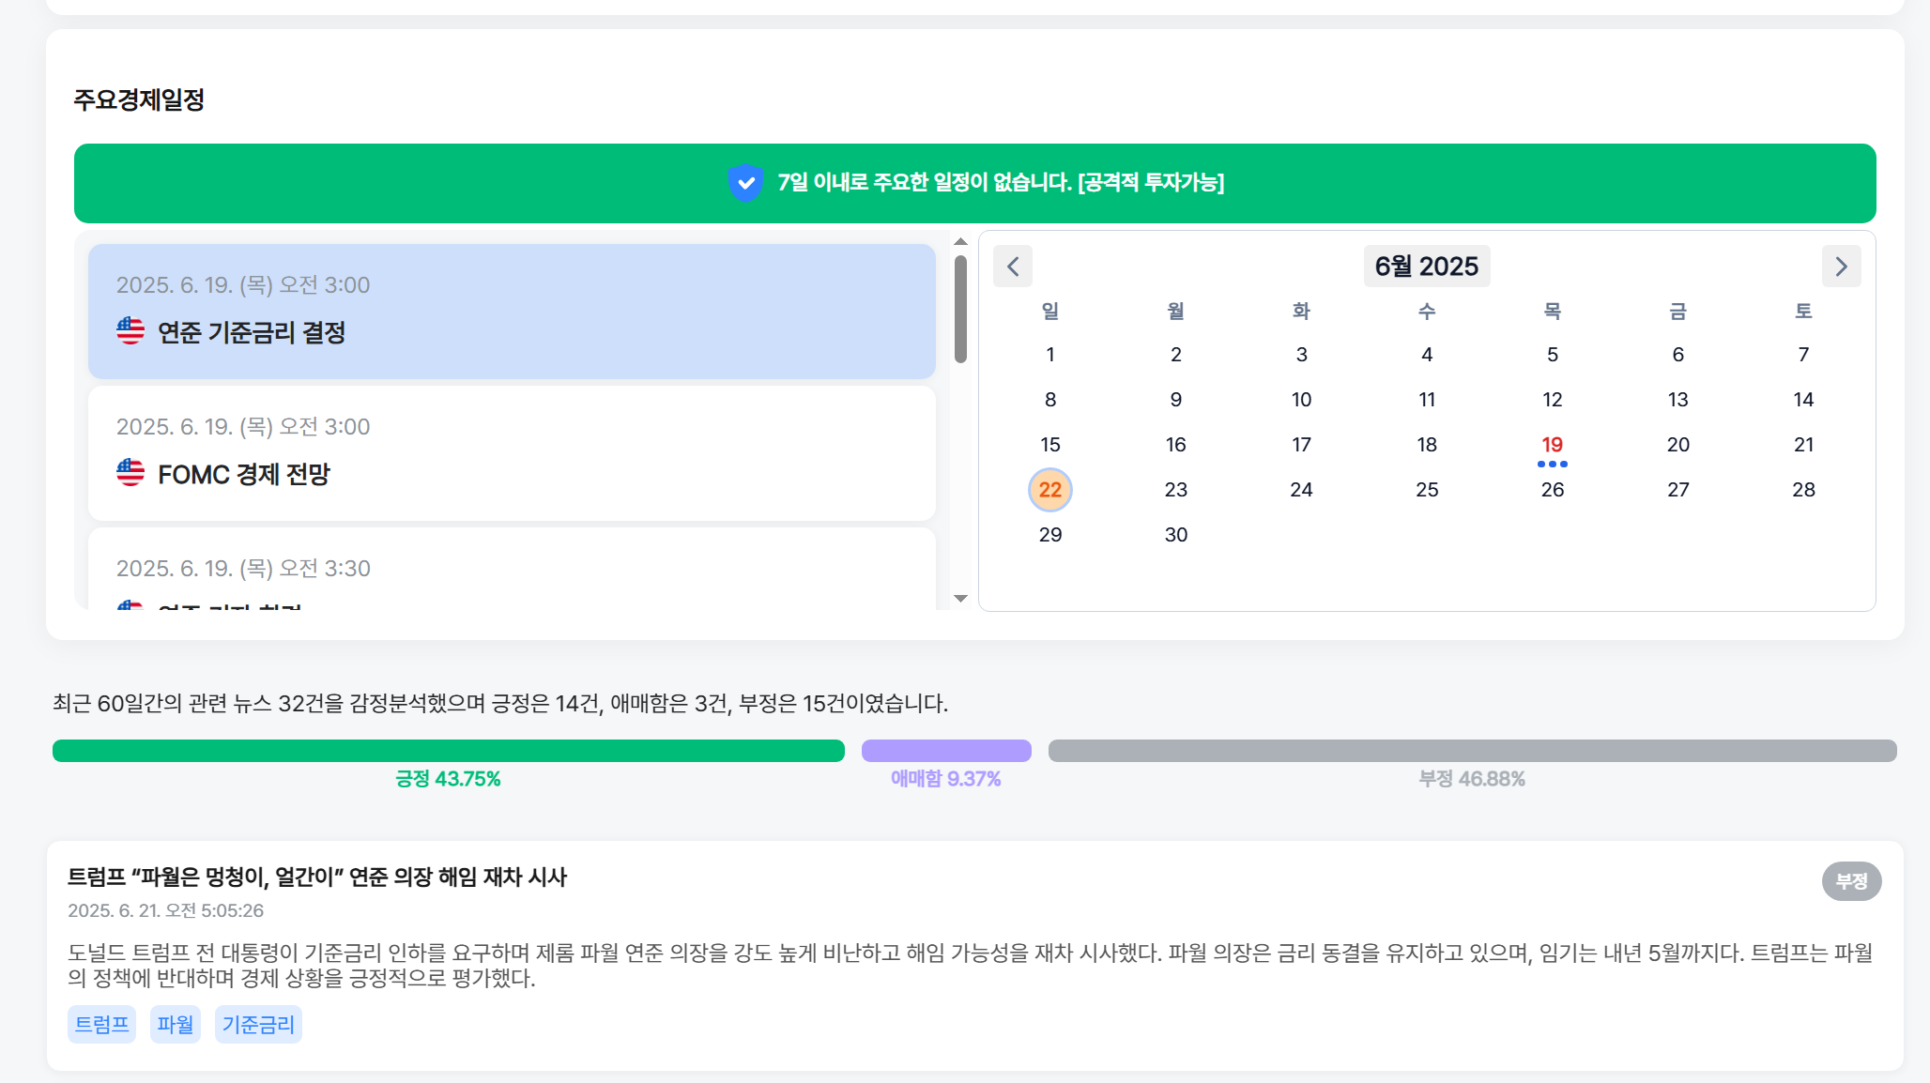Click the green 긍정 sentiment bar
The height and width of the screenshot is (1083, 1930).
click(448, 751)
